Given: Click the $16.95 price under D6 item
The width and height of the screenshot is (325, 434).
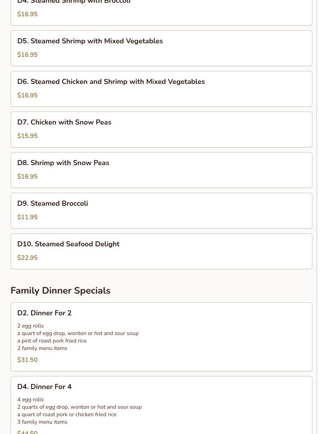Looking at the screenshot, I should click(x=28, y=95).
